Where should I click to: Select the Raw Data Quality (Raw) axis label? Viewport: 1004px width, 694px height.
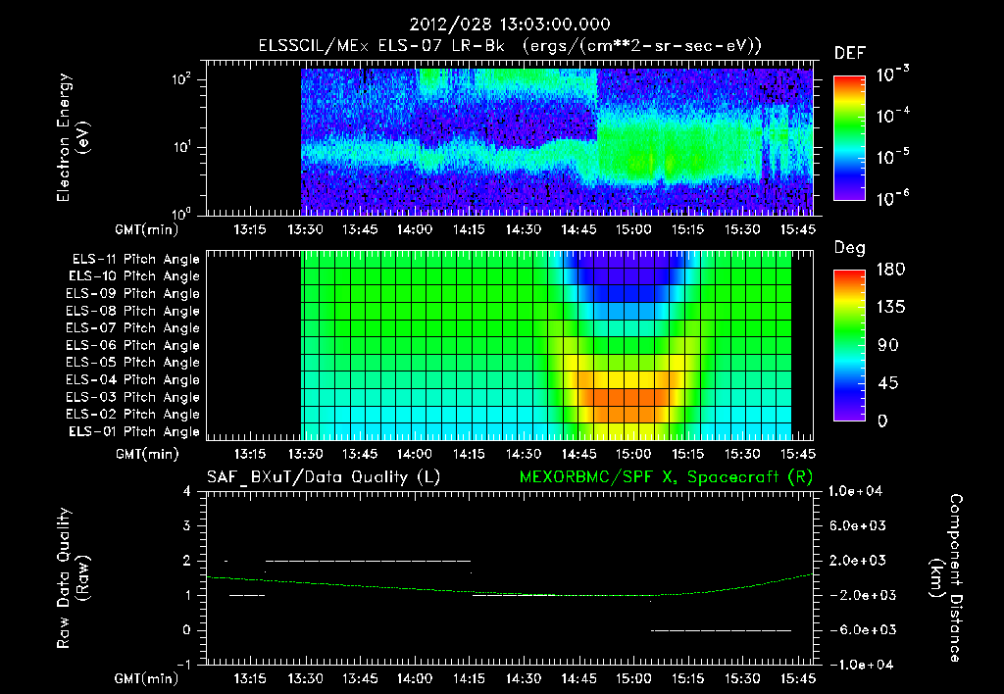pos(73,578)
